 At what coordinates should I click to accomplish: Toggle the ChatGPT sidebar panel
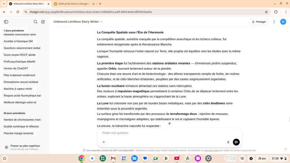[x=6, y=22]
